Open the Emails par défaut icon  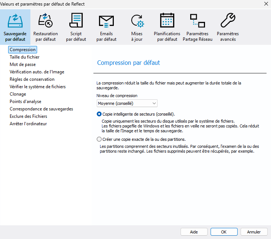coord(106,20)
